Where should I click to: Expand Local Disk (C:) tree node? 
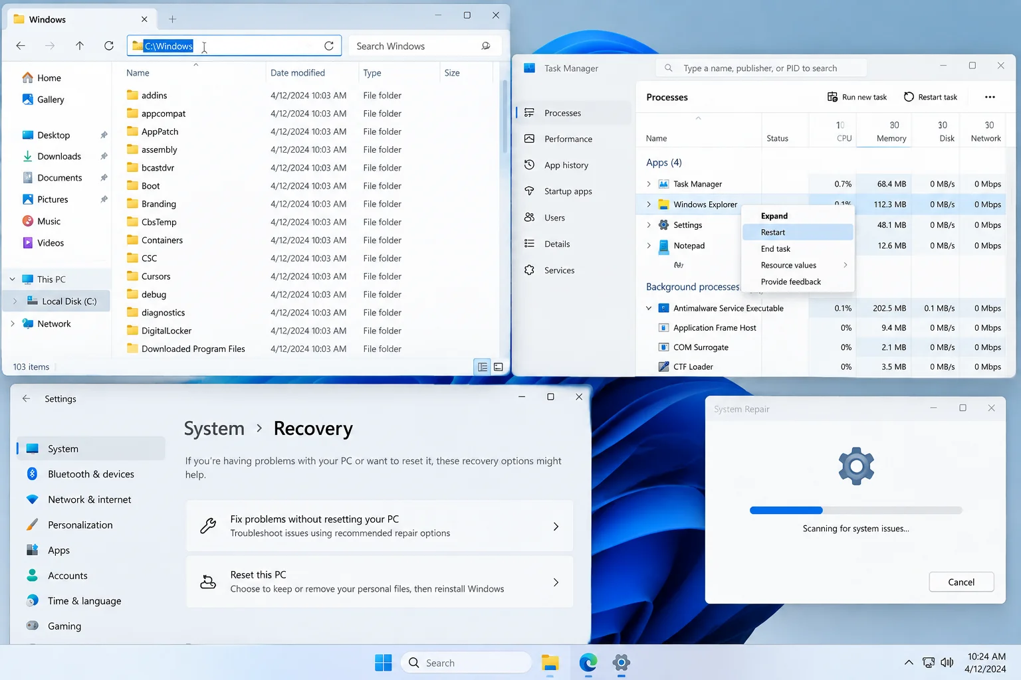(x=15, y=301)
